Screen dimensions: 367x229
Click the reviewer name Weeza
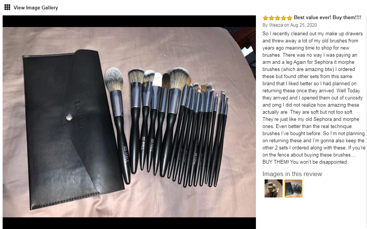[x=276, y=25]
